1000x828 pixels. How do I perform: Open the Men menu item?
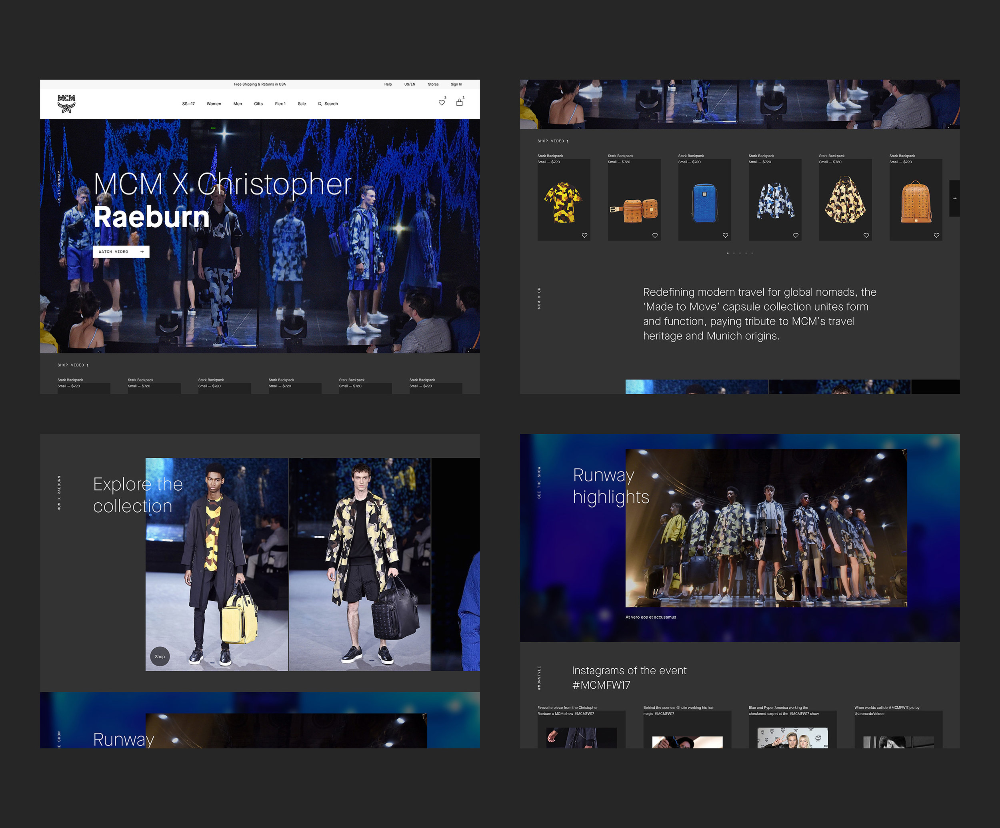click(238, 104)
